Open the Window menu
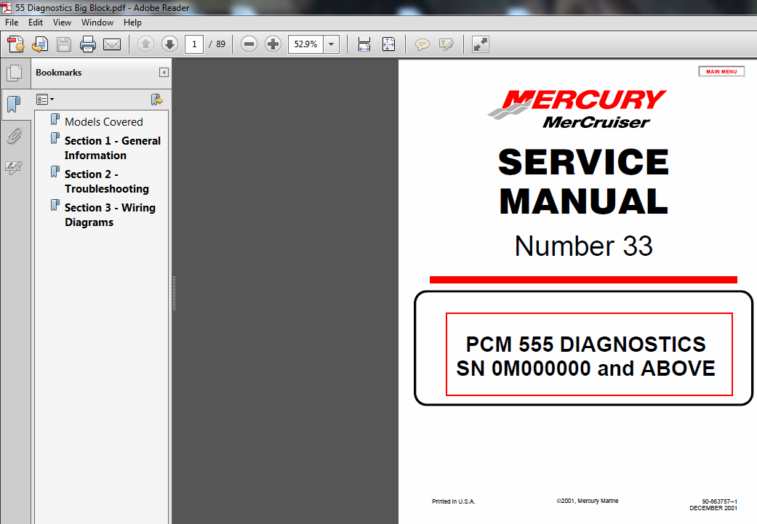Screen dimensions: 757x524 pyautogui.click(x=97, y=23)
